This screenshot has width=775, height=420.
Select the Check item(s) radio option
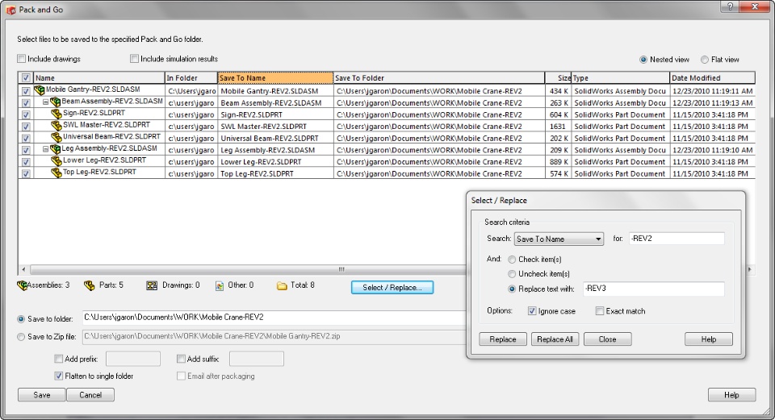[512, 260]
